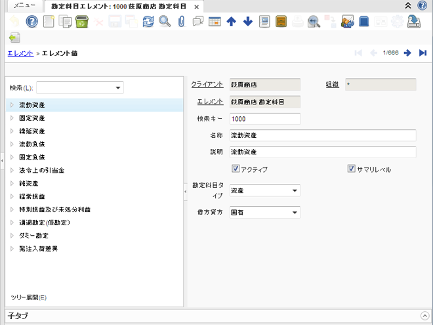Refresh data with circular arrows icon

148,21
